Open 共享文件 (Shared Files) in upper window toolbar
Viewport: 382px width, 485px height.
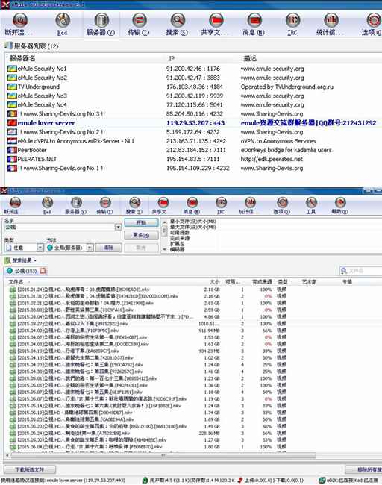(x=216, y=24)
